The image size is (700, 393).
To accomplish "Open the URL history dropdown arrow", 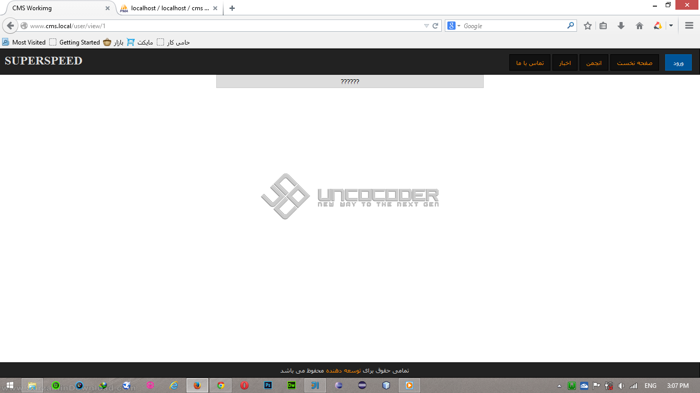I will coord(426,26).
